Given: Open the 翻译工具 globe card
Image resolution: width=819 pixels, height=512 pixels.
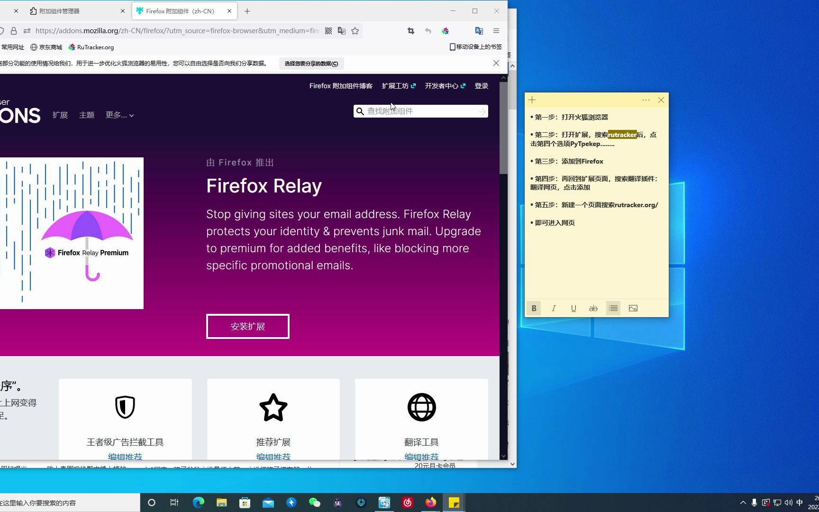Looking at the screenshot, I should [x=421, y=420].
